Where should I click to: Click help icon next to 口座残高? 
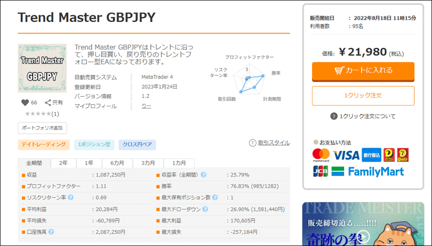51,232
